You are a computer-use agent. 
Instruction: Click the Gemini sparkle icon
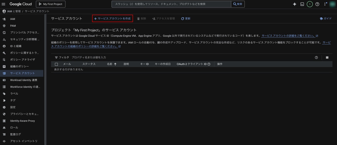295,4
